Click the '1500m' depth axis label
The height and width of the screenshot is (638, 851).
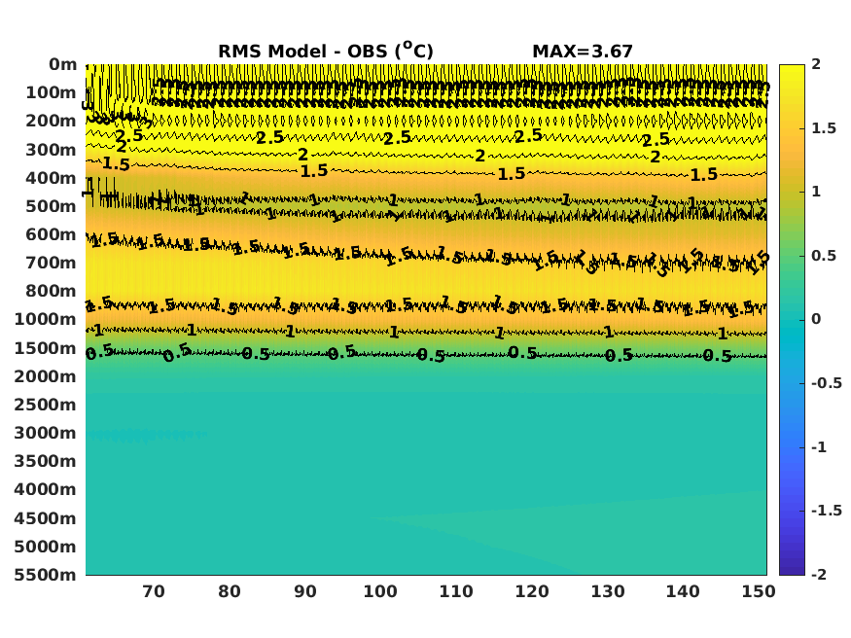46,348
